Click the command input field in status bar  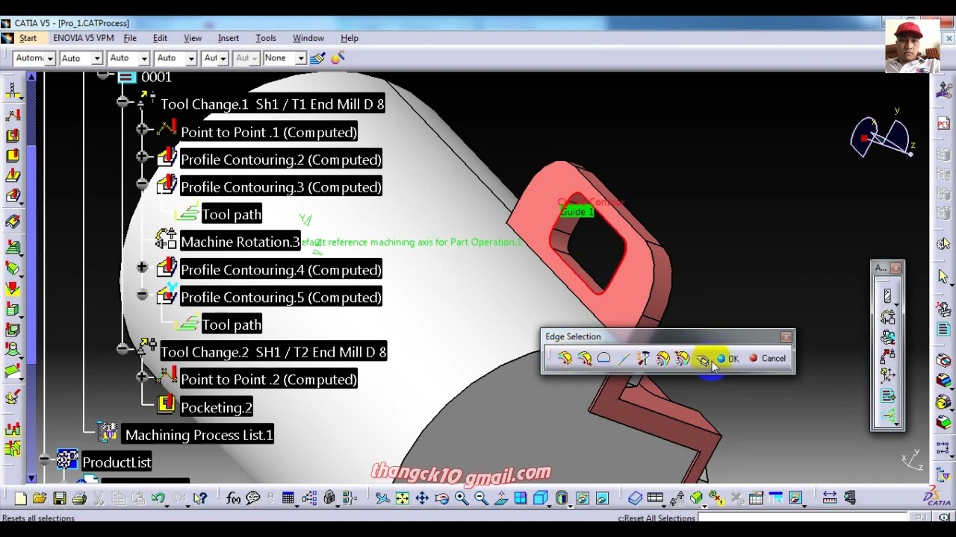[803, 518]
